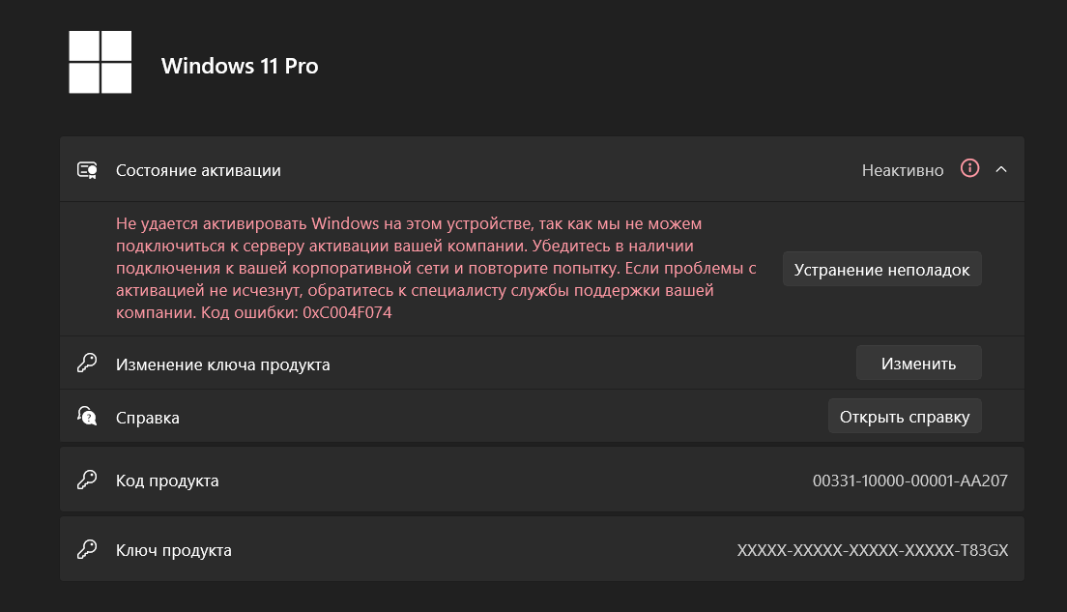The image size is (1067, 612).
Task: Click the product key ending T83GX
Action: coord(873,550)
